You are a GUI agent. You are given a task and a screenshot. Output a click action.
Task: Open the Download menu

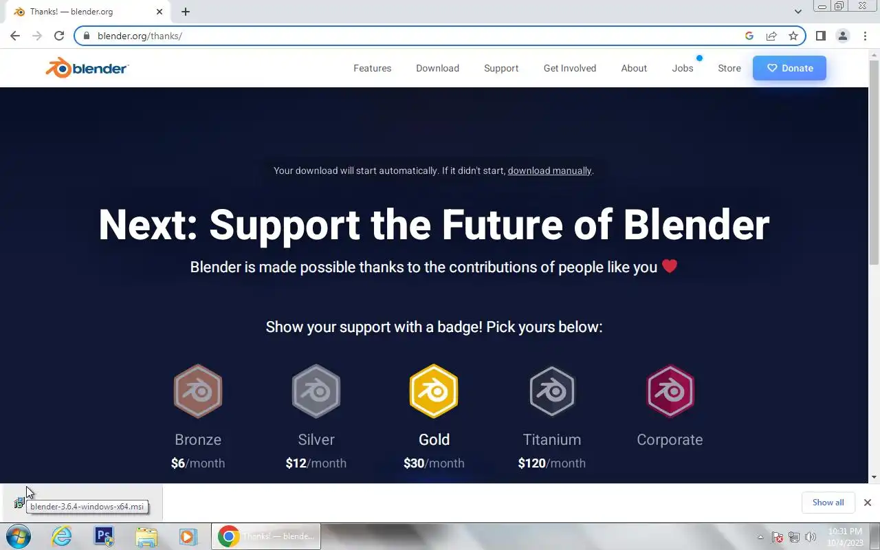437,68
